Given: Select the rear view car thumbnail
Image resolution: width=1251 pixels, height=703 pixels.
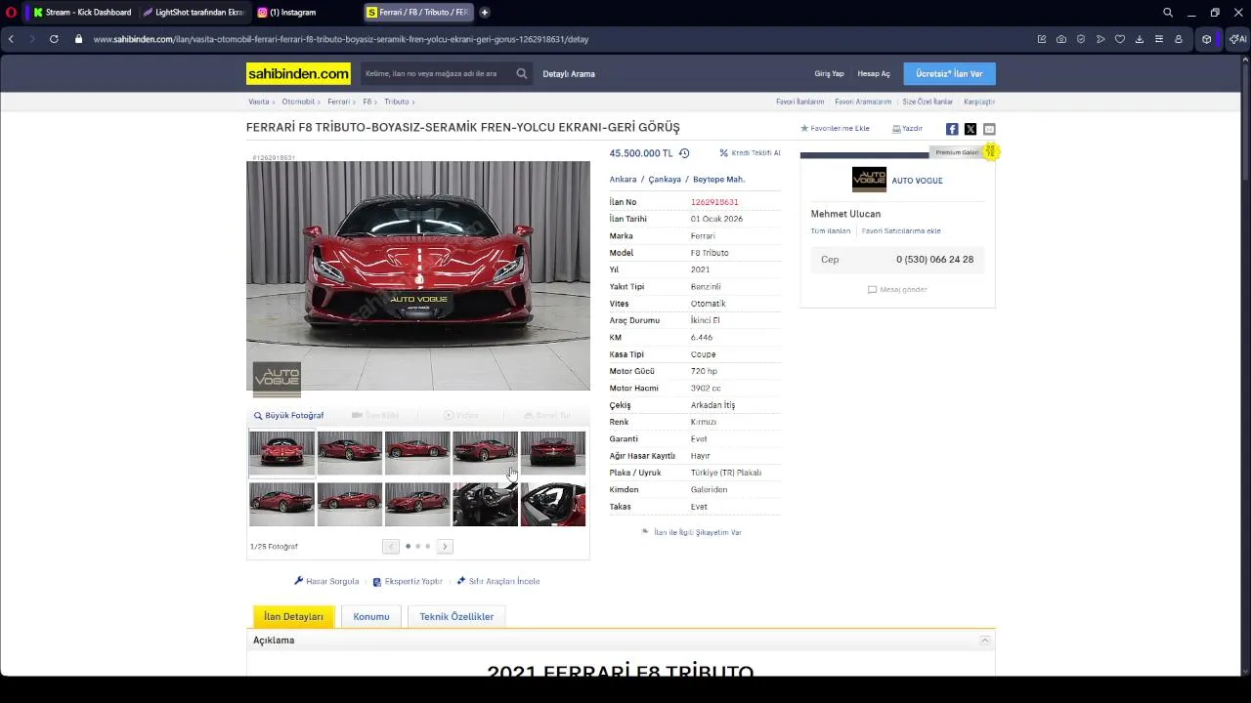Looking at the screenshot, I should tap(553, 452).
